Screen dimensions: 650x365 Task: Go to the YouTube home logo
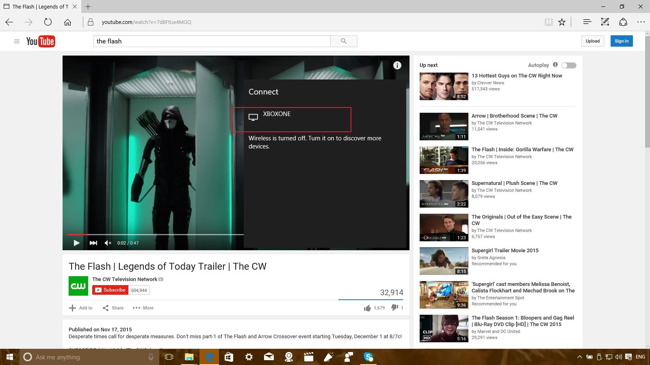(41, 41)
